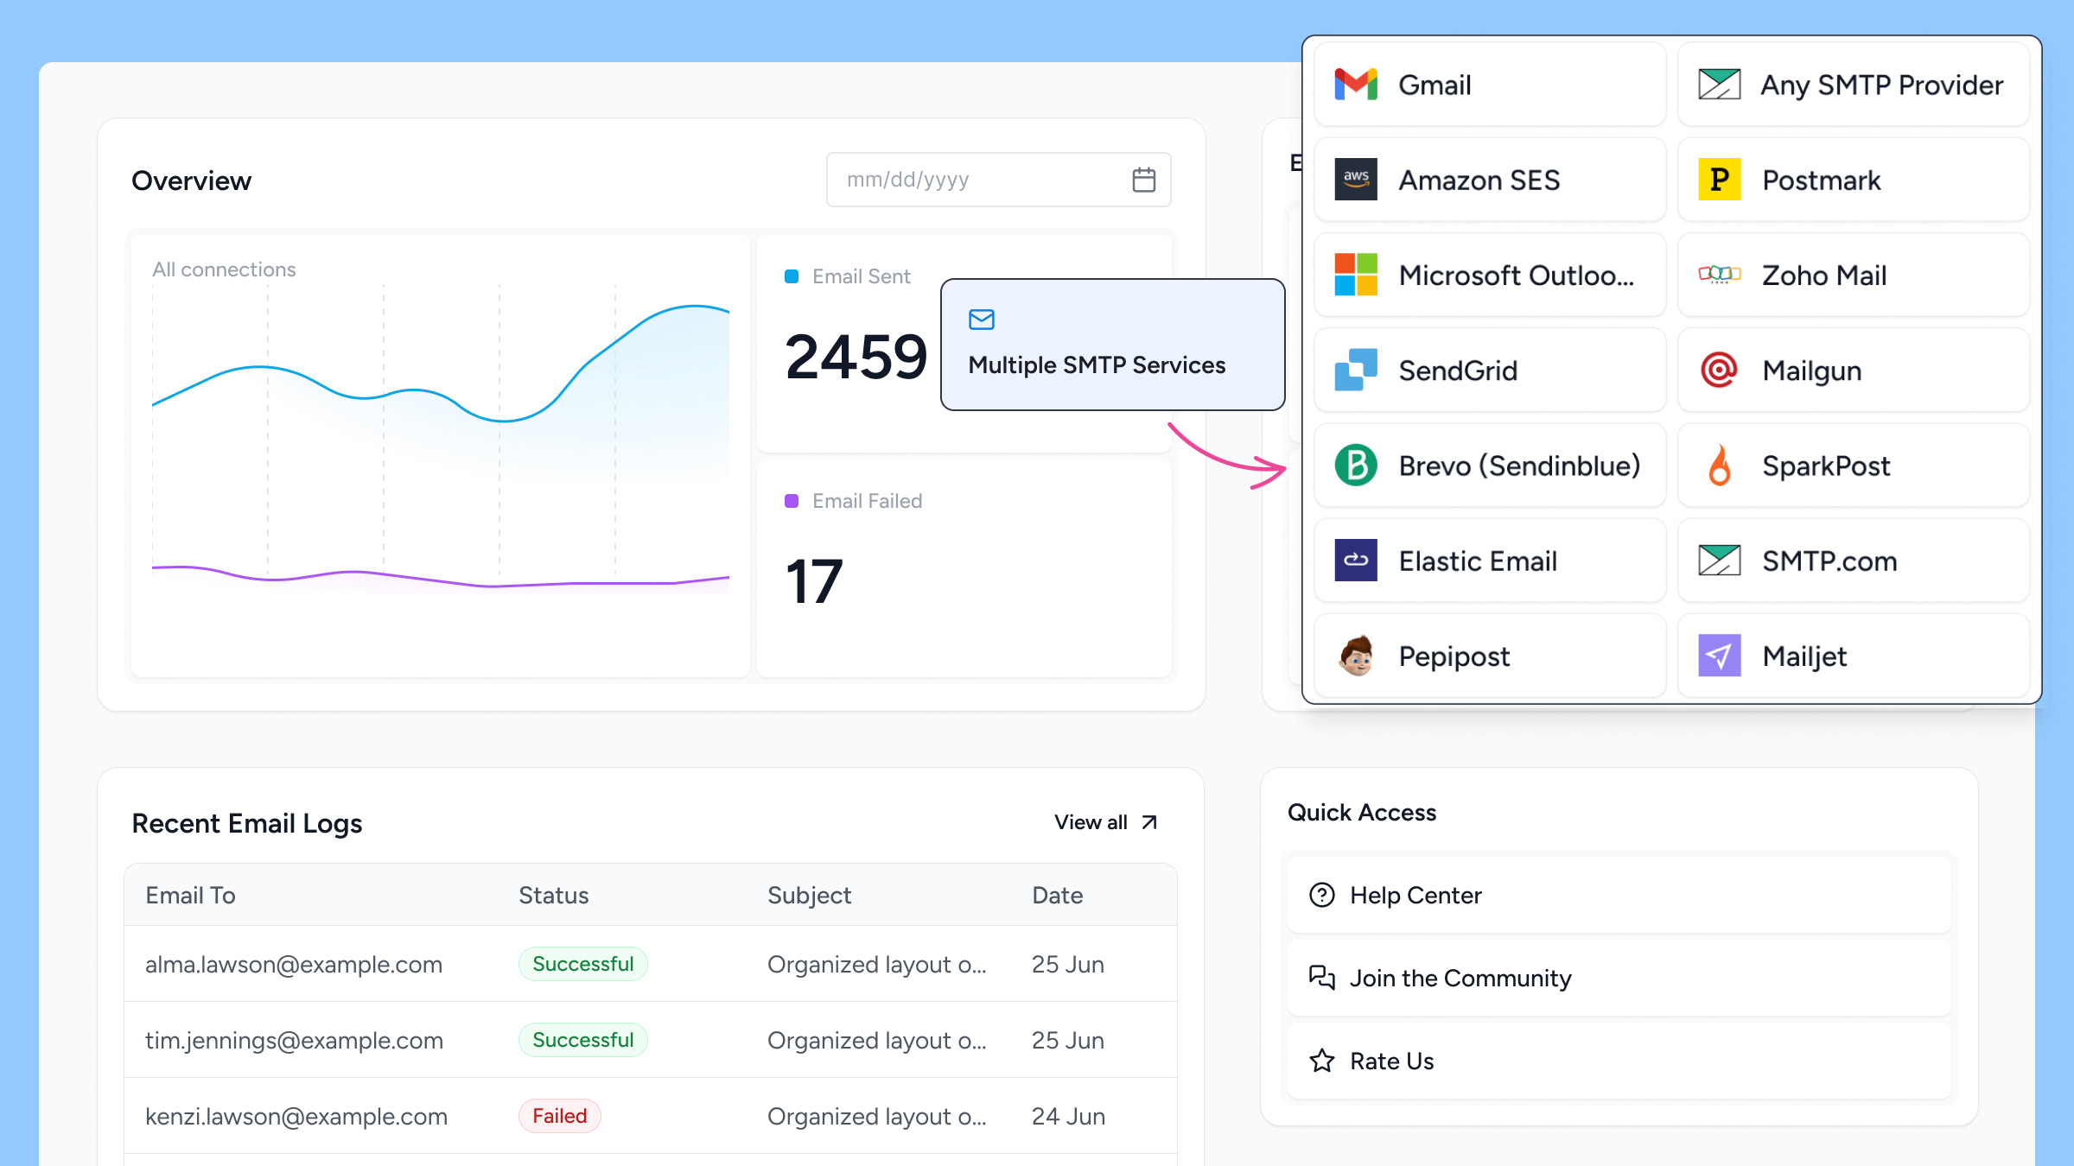Click subject cell in alma.lawson row
Screen dimensions: 2074x1166
(x=876, y=964)
